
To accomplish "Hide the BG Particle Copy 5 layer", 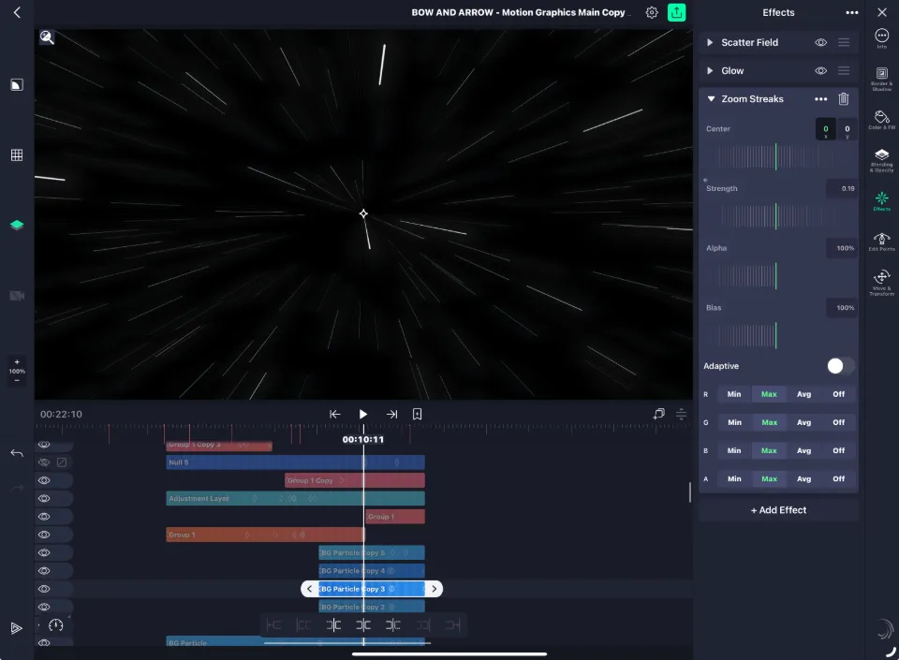I will coord(44,553).
